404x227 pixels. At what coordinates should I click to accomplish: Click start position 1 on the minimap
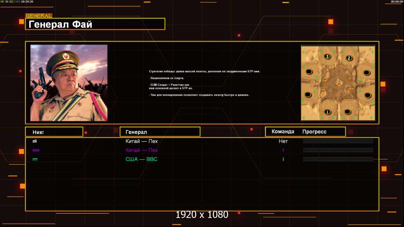tap(327, 112)
